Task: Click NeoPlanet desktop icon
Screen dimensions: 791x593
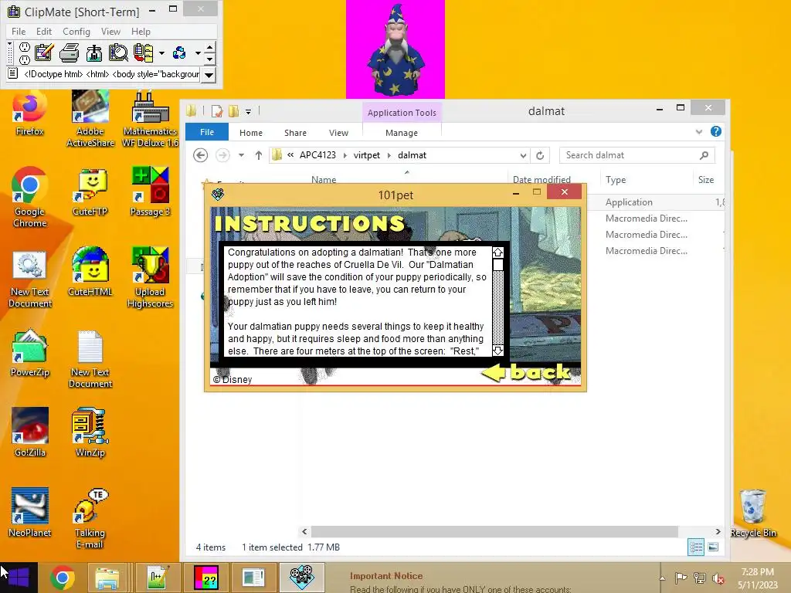Action: point(30,513)
